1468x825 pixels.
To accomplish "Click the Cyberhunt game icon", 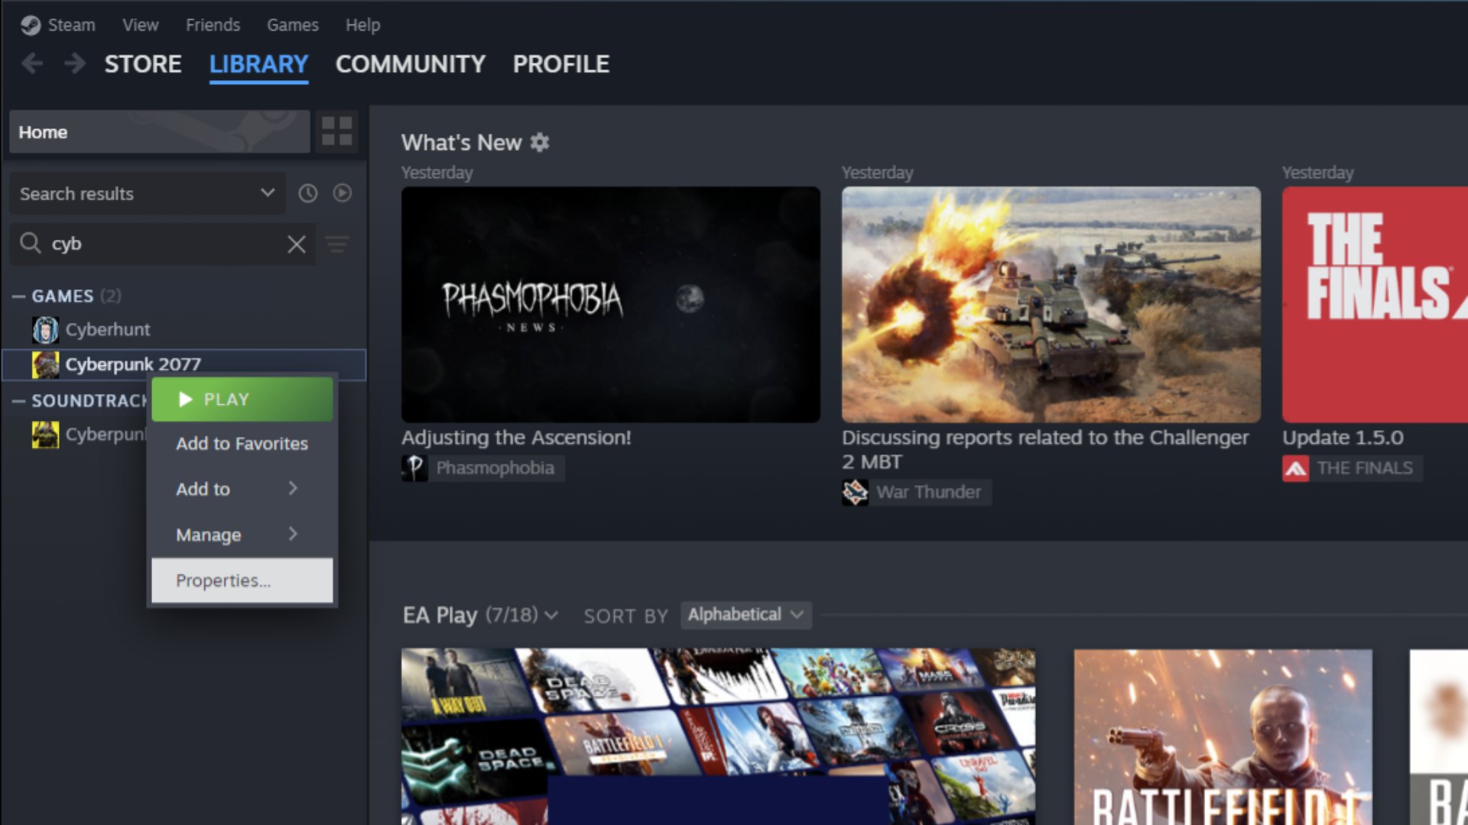I will click(x=45, y=330).
